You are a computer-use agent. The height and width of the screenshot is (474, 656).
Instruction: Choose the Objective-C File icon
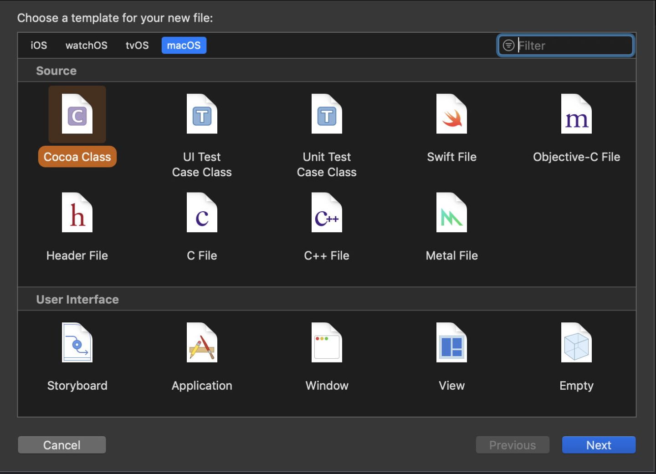coord(576,114)
